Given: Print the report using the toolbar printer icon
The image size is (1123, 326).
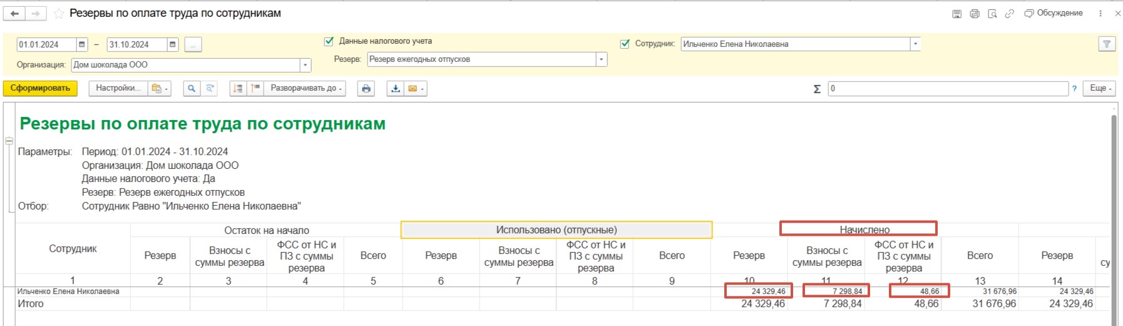Looking at the screenshot, I should point(366,89).
